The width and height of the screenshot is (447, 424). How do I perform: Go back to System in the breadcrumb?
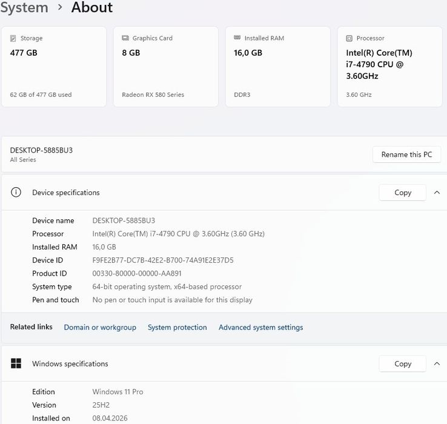24,8
